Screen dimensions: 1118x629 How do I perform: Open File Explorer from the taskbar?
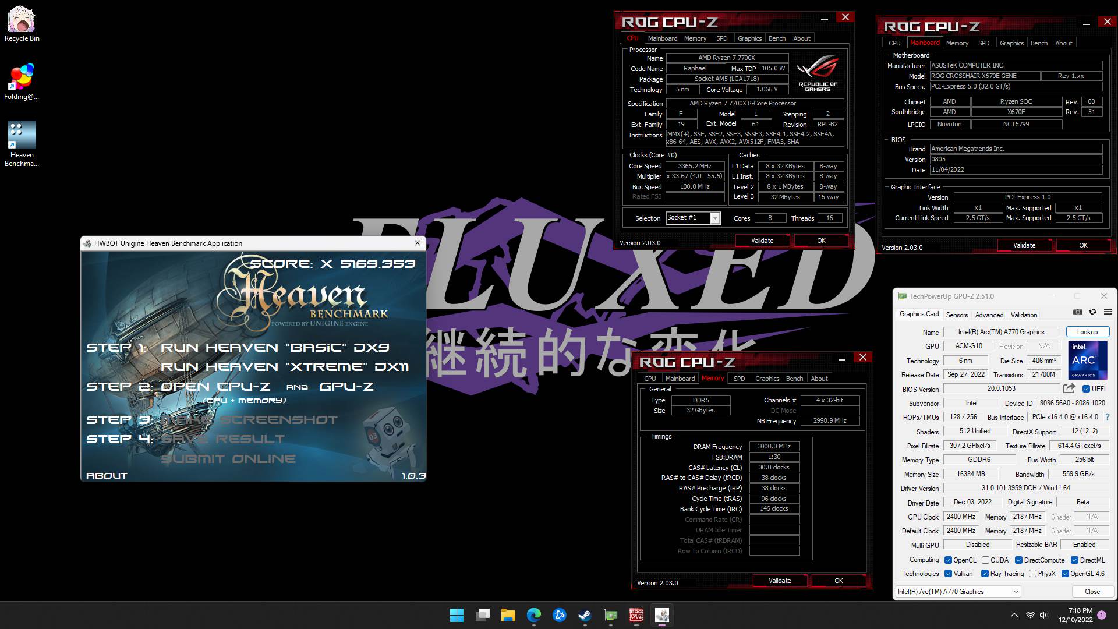(x=508, y=615)
